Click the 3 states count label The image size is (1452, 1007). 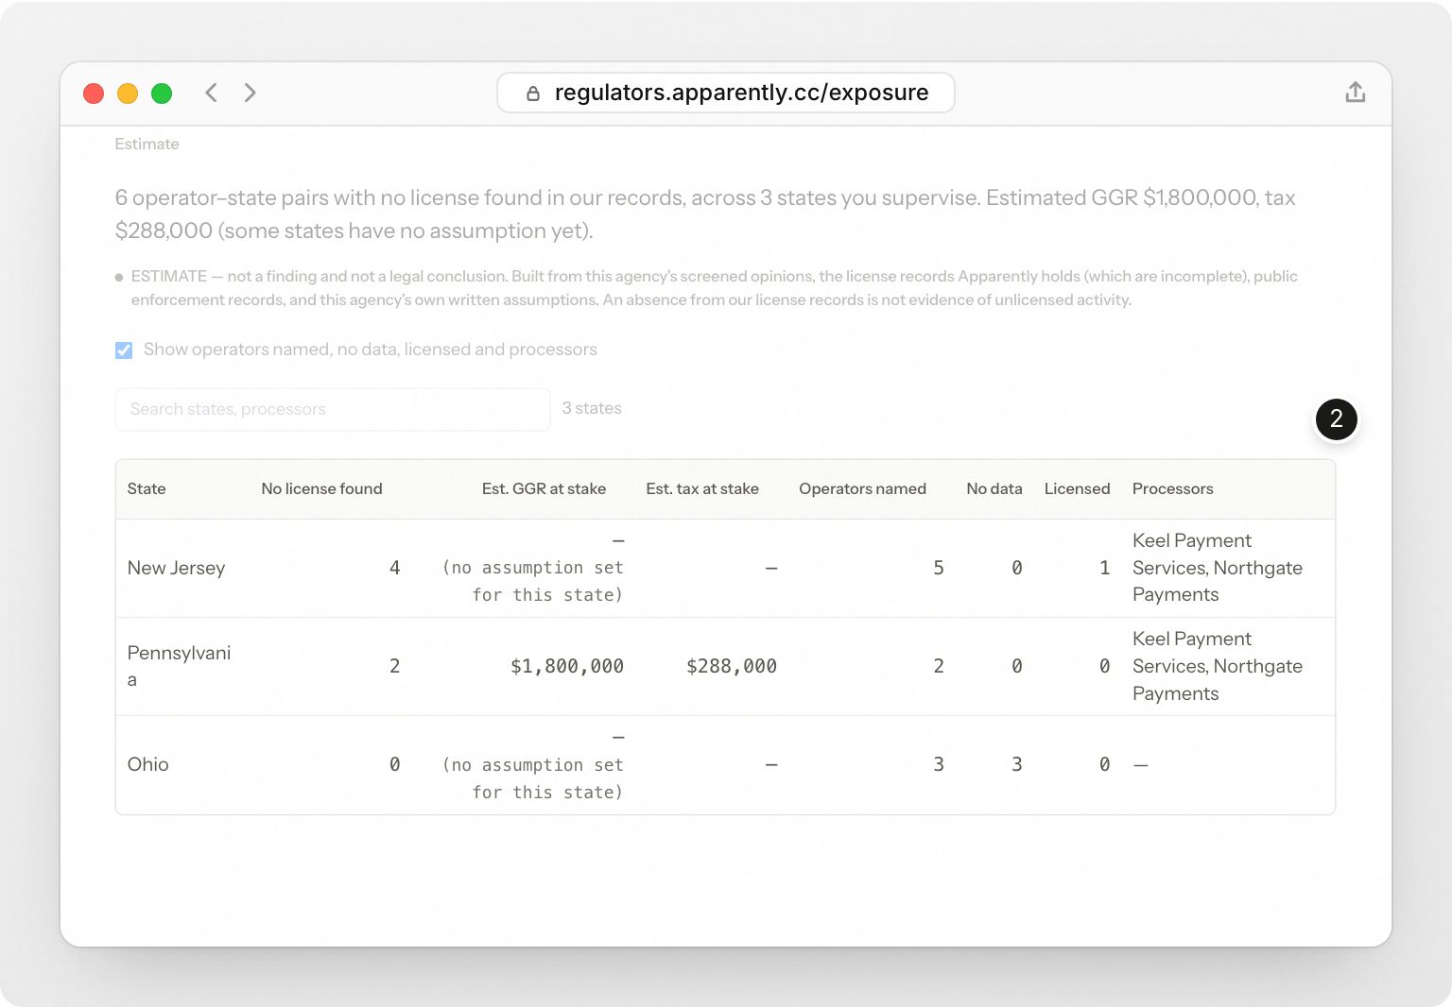pyautogui.click(x=592, y=408)
